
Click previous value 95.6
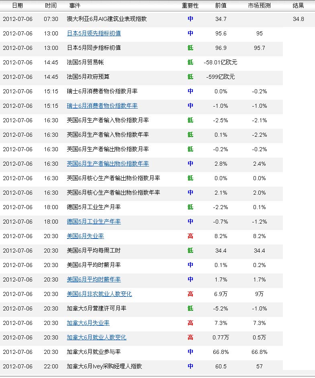click(221, 33)
